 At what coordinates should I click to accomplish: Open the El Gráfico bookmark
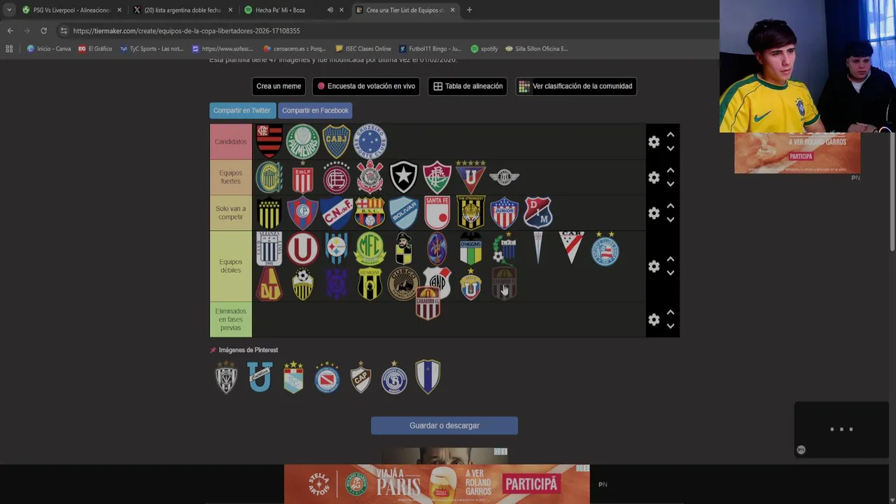pyautogui.click(x=95, y=49)
